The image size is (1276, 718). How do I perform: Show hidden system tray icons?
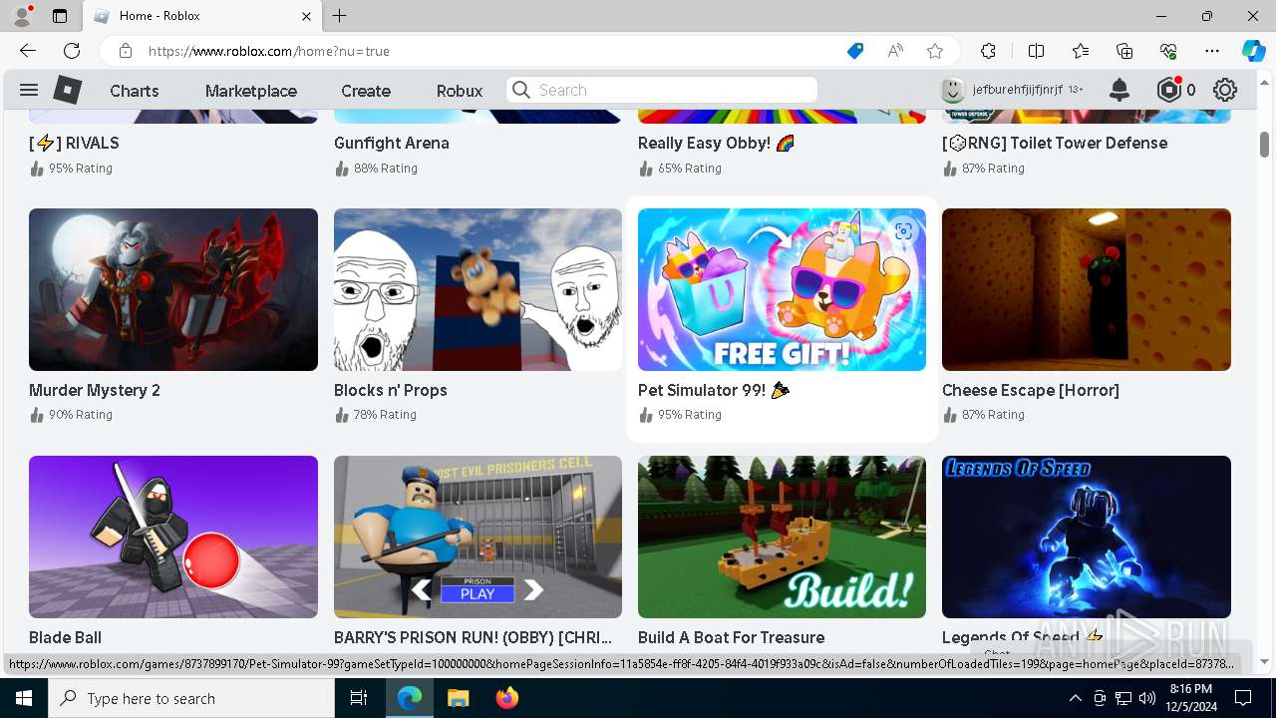click(x=1075, y=698)
